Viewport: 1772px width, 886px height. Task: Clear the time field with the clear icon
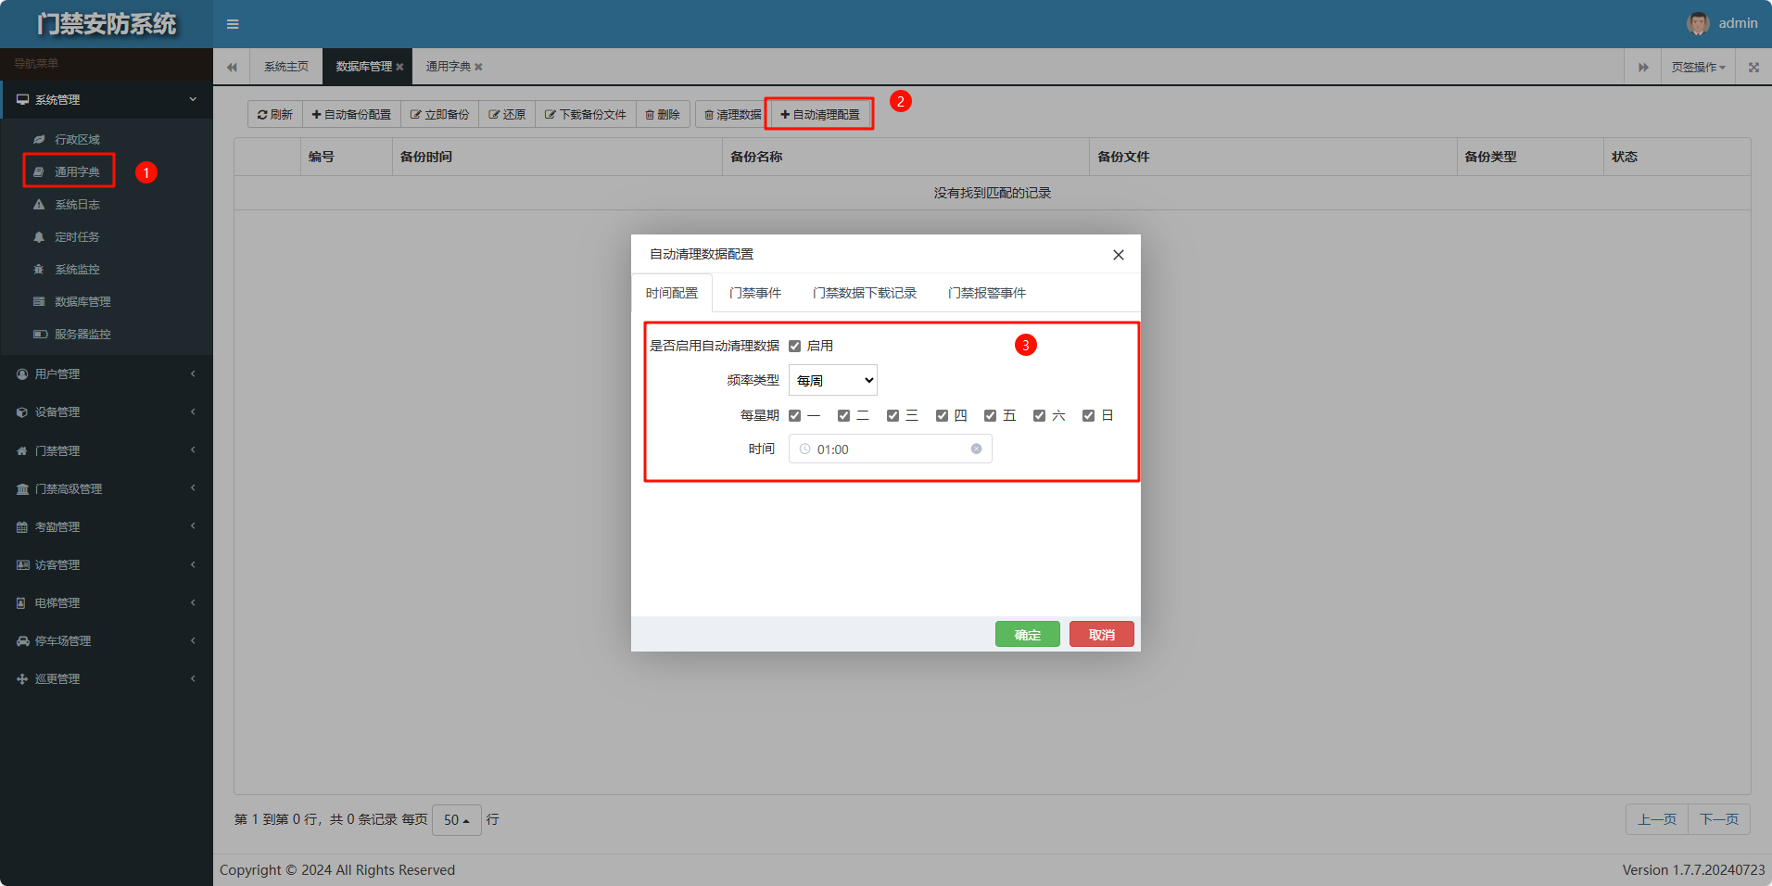click(x=976, y=449)
